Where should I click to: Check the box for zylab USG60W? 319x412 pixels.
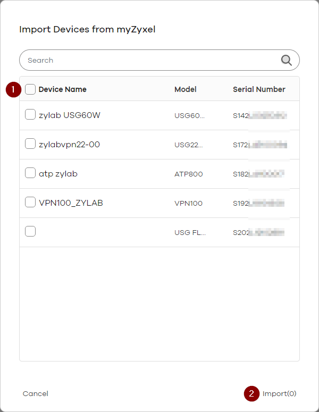30,114
